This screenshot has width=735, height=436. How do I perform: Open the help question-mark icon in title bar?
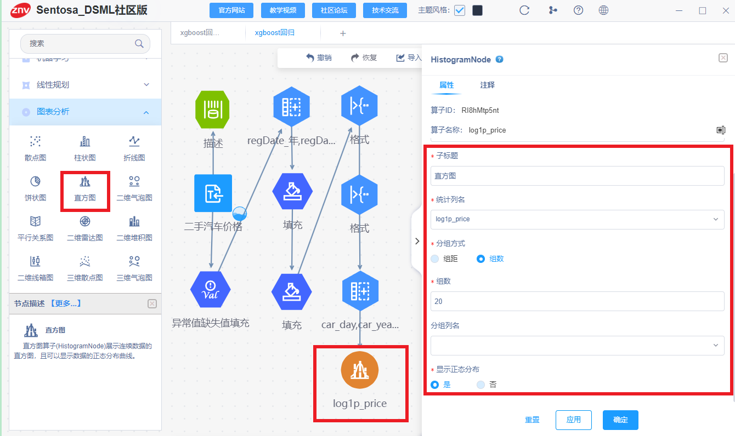coord(578,10)
